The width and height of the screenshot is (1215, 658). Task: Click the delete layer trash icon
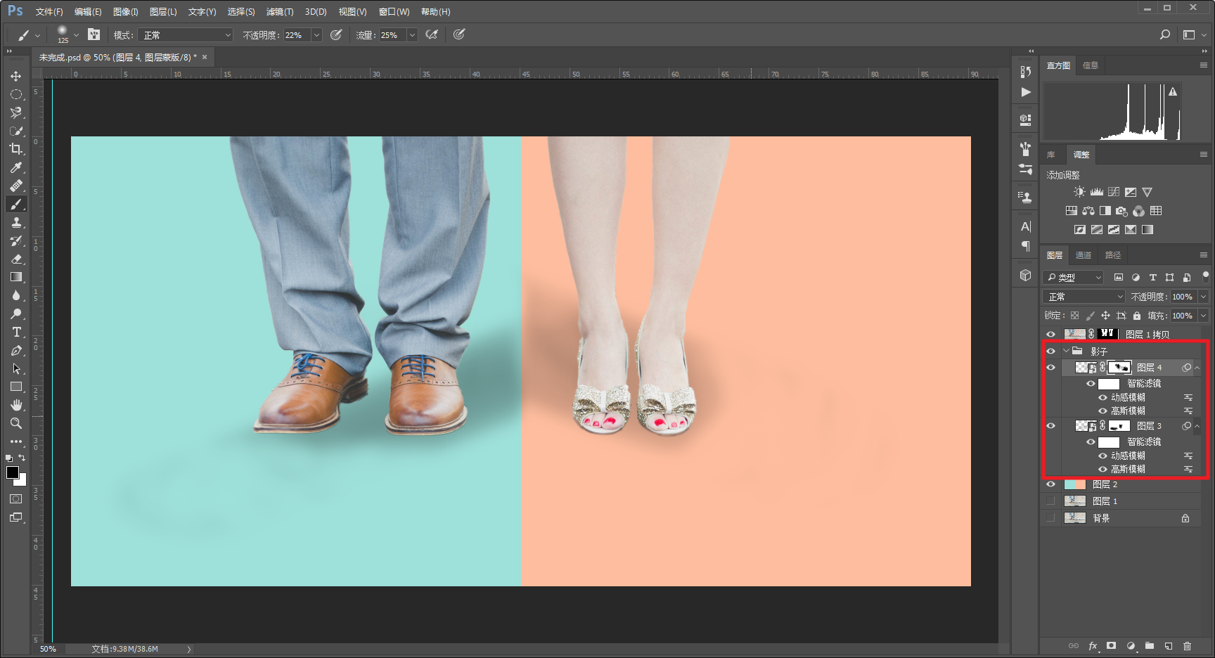1187,646
